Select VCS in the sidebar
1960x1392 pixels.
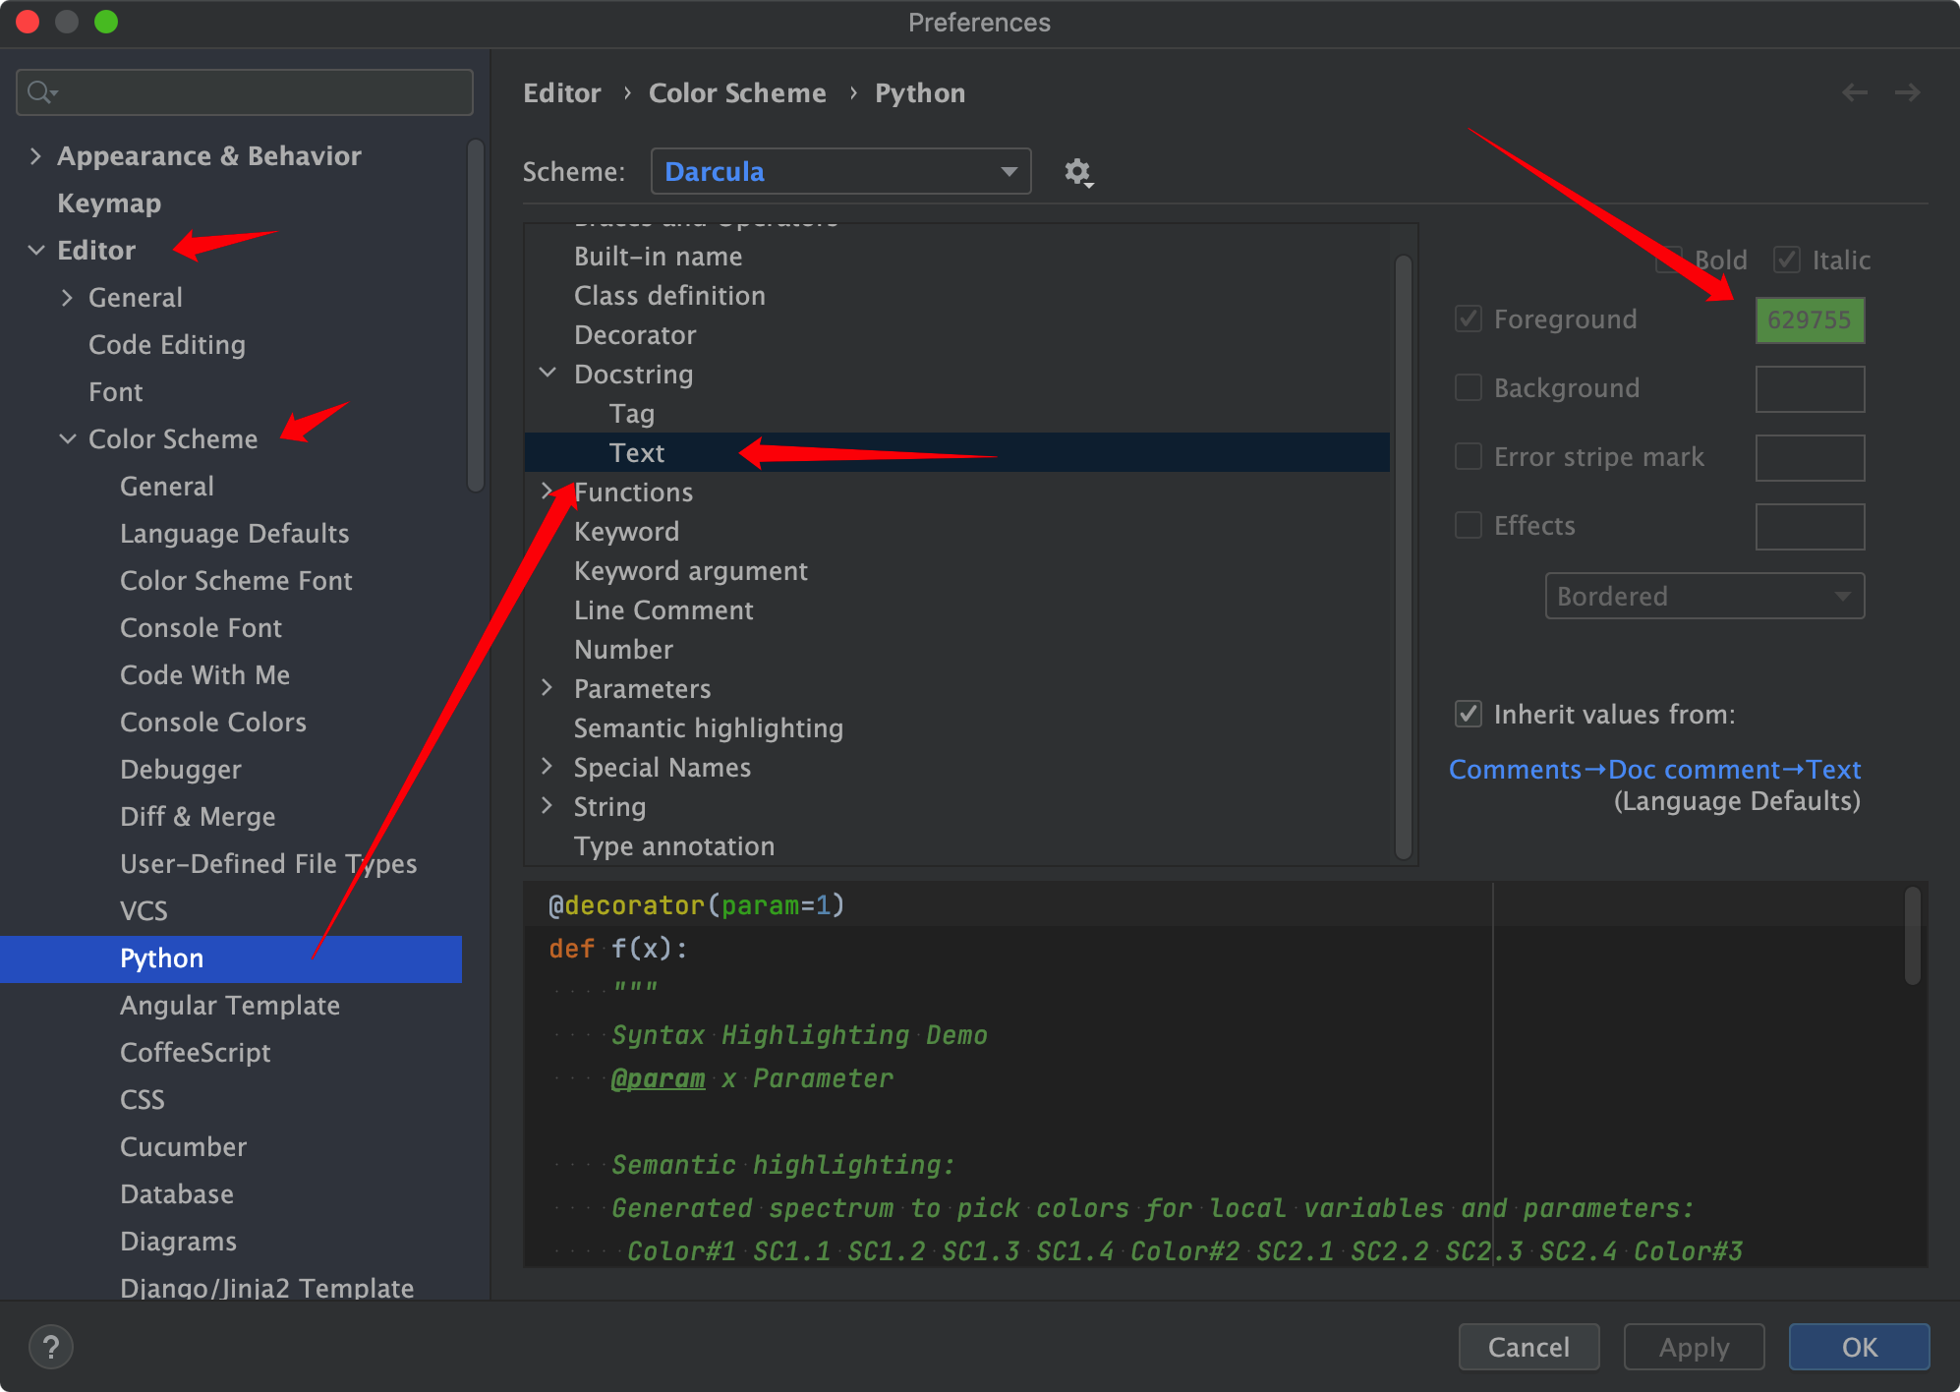[144, 911]
